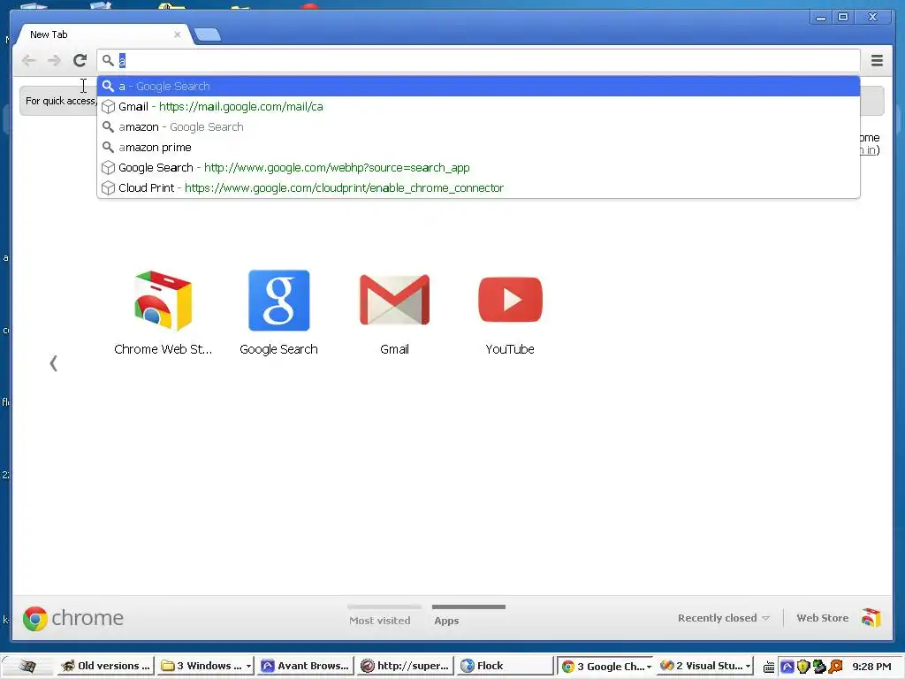Expand the Recently closed dropdown
The height and width of the screenshot is (679, 905).
pos(723,618)
